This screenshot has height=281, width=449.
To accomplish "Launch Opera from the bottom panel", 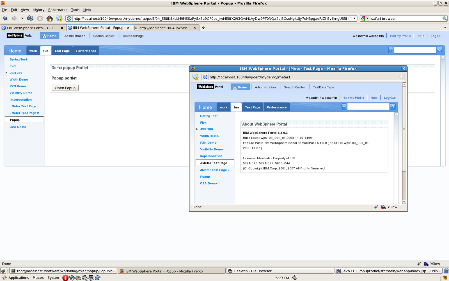I will [x=65, y=278].
